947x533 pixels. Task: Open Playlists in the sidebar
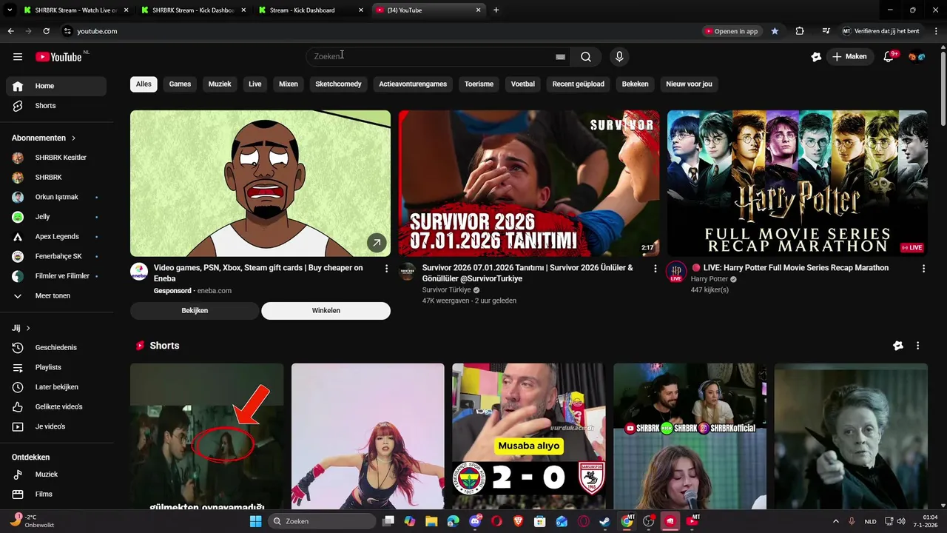[x=56, y=367]
